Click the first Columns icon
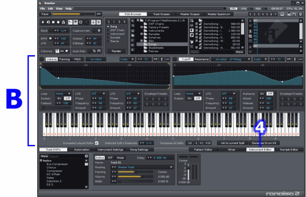This screenshot has width=306, height=197. (x=57, y=51)
